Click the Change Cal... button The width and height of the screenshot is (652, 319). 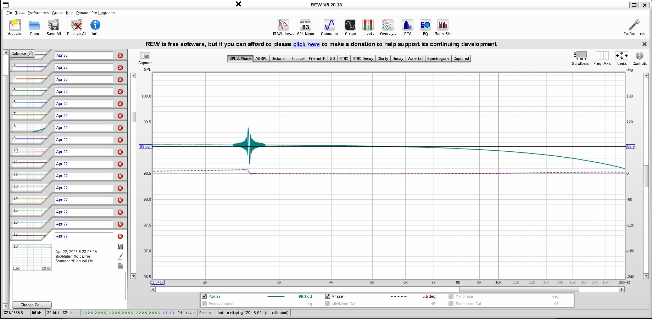(x=32, y=305)
